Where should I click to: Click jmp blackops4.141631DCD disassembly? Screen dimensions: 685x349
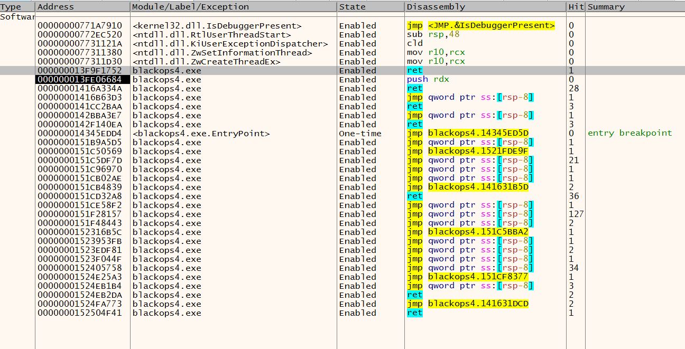[468, 304]
